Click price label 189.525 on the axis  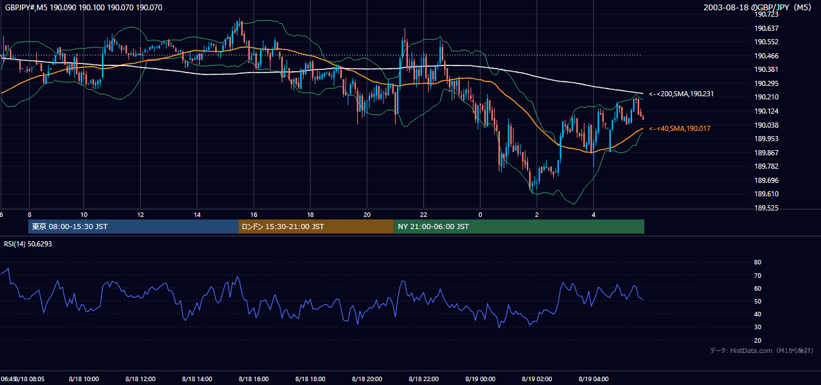click(766, 209)
